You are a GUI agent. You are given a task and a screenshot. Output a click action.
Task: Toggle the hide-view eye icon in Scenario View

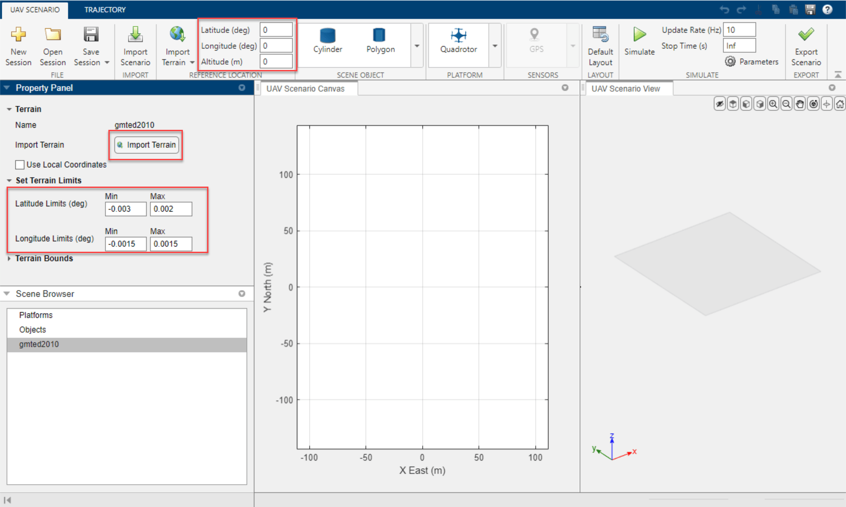point(720,104)
